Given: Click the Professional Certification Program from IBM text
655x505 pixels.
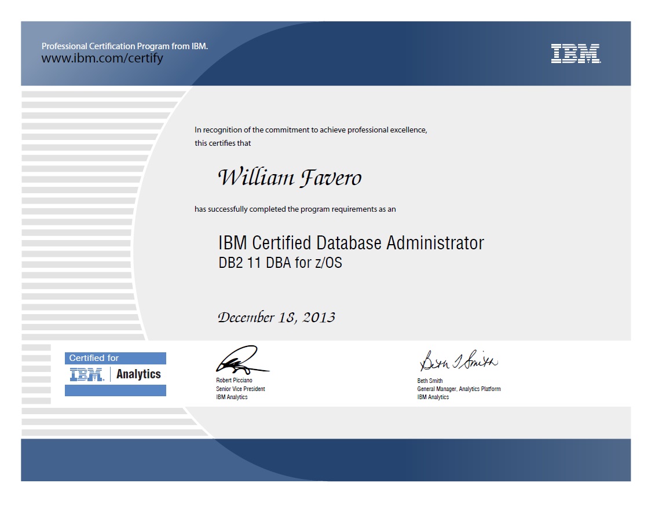Looking at the screenshot, I should (126, 46).
